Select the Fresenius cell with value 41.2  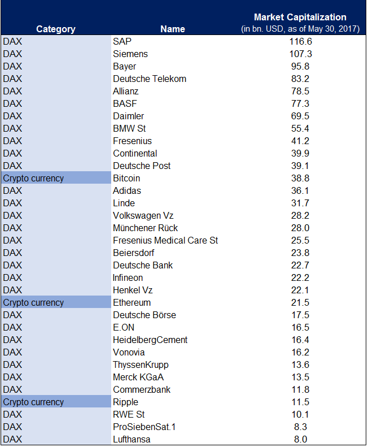coord(133,141)
